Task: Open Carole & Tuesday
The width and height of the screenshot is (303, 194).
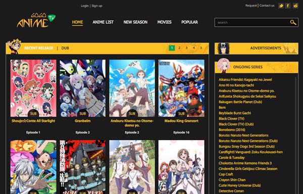Action: 232,158
